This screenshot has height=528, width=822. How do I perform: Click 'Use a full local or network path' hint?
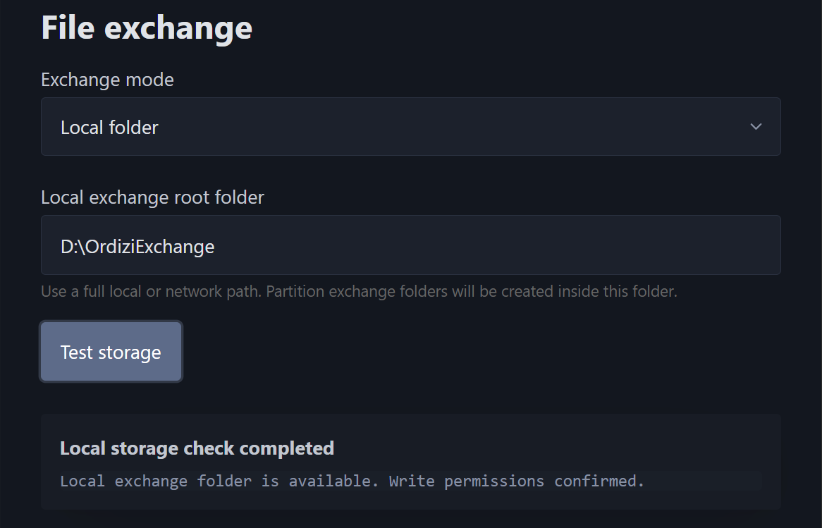point(151,292)
